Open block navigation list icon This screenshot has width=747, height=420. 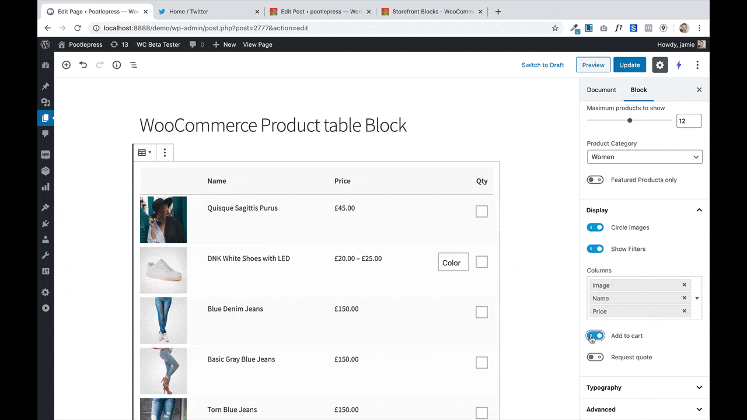[x=134, y=65]
